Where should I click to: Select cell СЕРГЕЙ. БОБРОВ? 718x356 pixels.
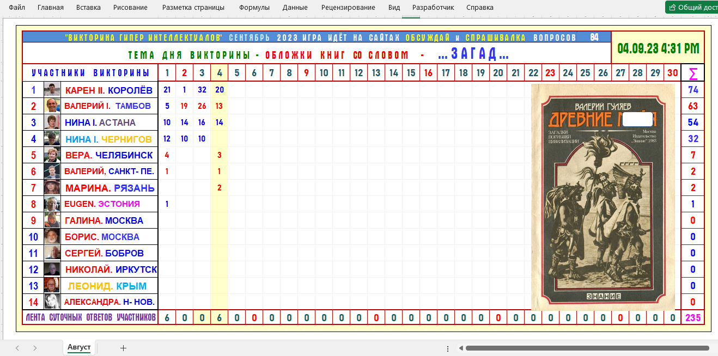(109, 253)
